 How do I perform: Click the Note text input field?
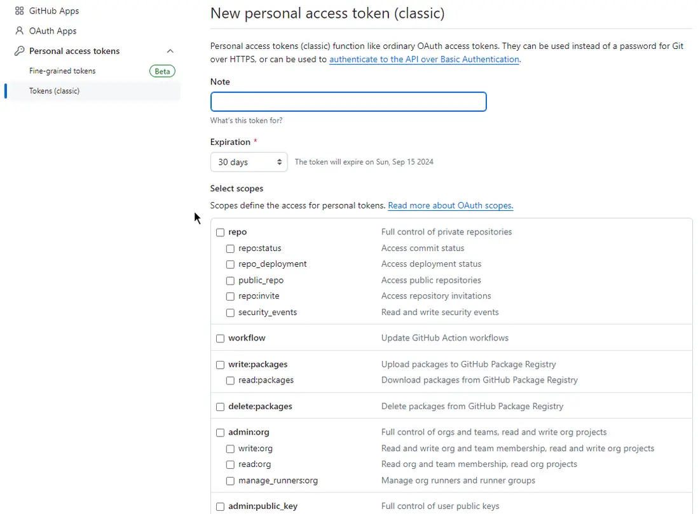348,102
